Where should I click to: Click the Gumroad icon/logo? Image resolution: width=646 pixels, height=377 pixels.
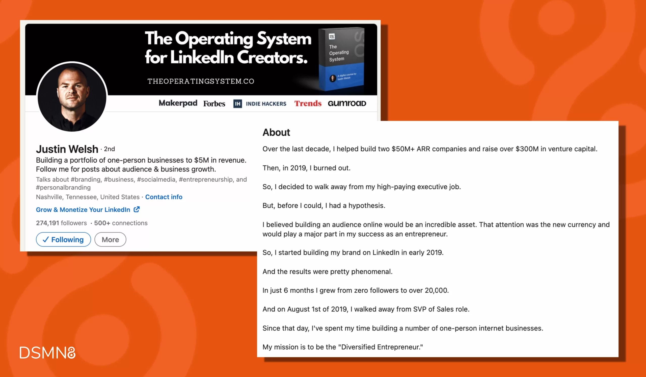347,103
